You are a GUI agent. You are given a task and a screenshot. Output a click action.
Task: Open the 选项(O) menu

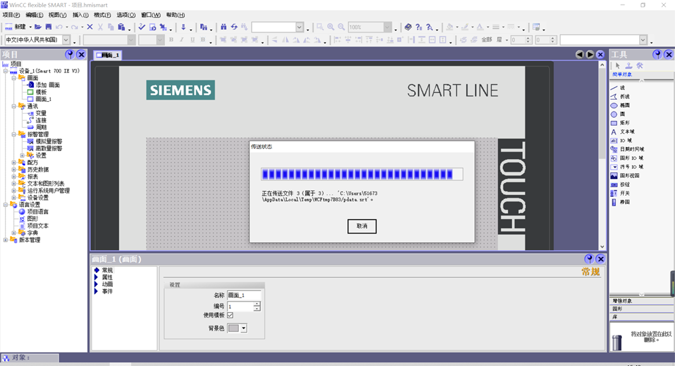[x=126, y=15]
